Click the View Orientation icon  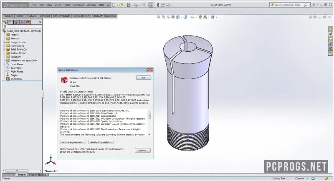pyautogui.click(x=178, y=17)
